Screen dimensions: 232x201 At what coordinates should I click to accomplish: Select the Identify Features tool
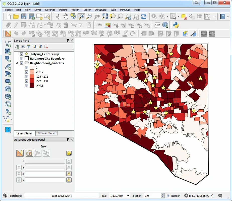pyautogui.click(x=154, y=16)
